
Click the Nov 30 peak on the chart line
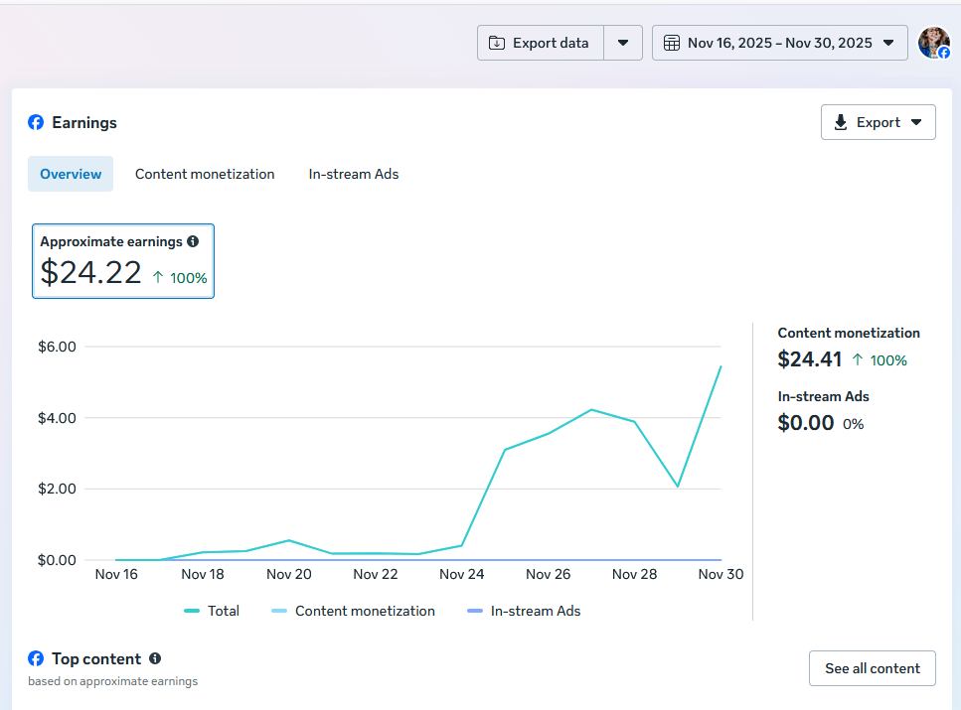tap(720, 366)
